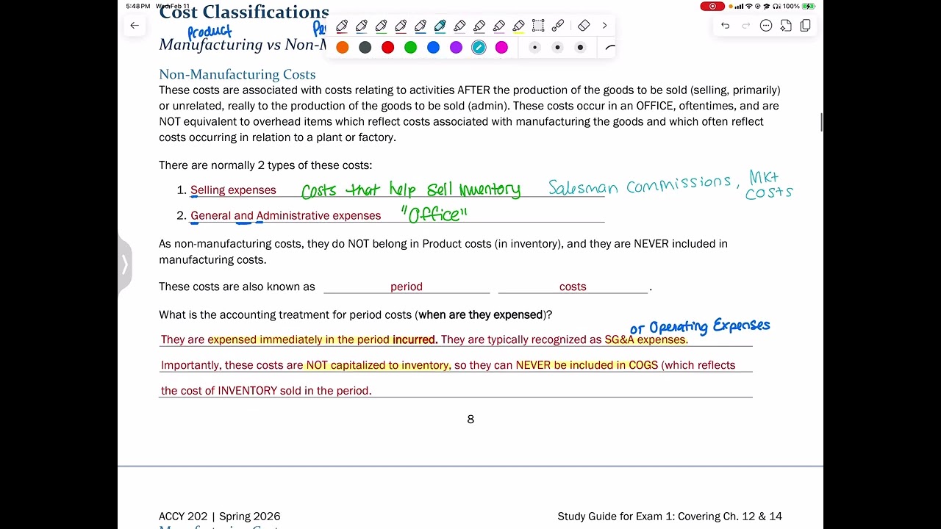Viewport: 941px width, 529px height.
Task: Grab the vertical scrollbar indicator
Action: (821, 123)
